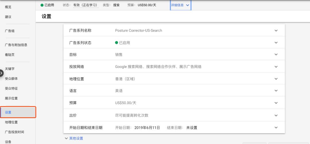The width and height of the screenshot is (310, 144).
Task: Expand the sidebar with the round arrow button
Action: coord(1,73)
